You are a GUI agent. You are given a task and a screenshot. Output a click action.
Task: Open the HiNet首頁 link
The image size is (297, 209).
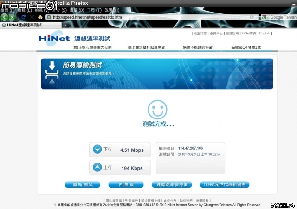click(x=249, y=33)
